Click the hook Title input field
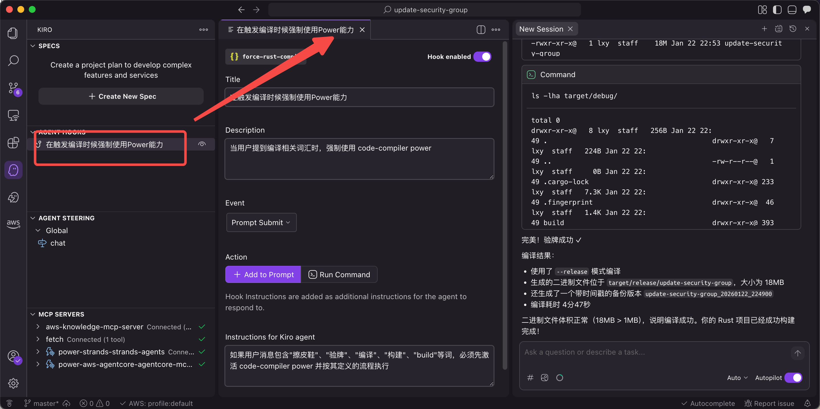The height and width of the screenshot is (409, 820). [359, 97]
